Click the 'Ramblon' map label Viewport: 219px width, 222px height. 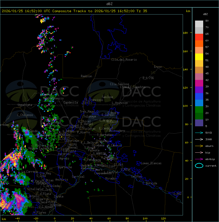[x=86, y=76]
